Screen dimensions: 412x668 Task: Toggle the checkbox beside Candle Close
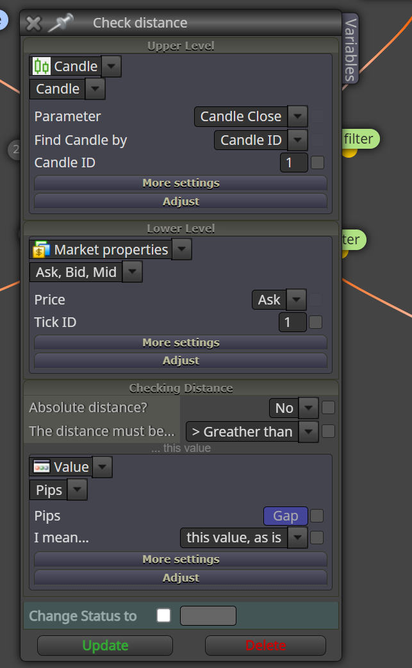318,116
